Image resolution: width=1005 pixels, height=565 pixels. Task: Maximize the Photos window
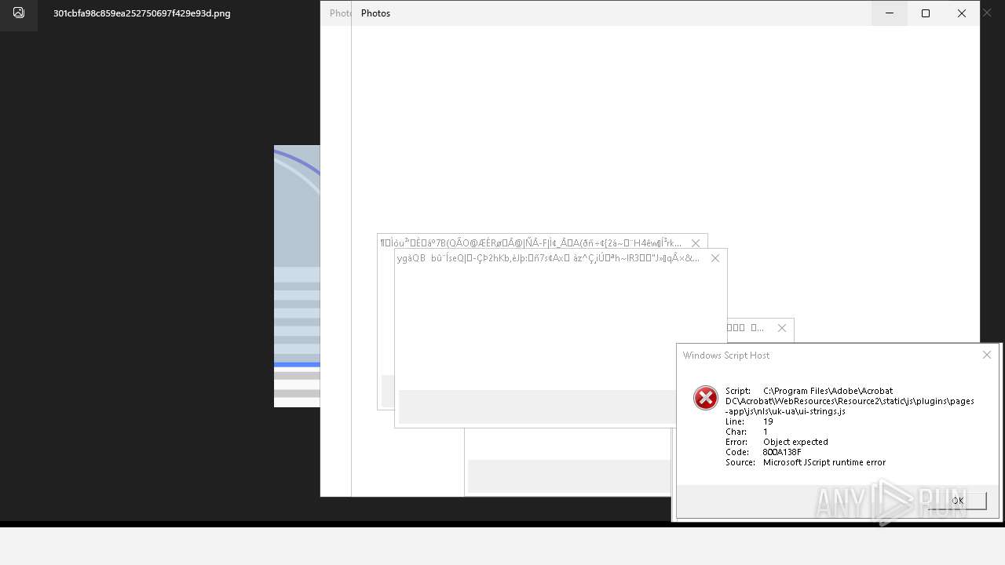[x=926, y=13]
